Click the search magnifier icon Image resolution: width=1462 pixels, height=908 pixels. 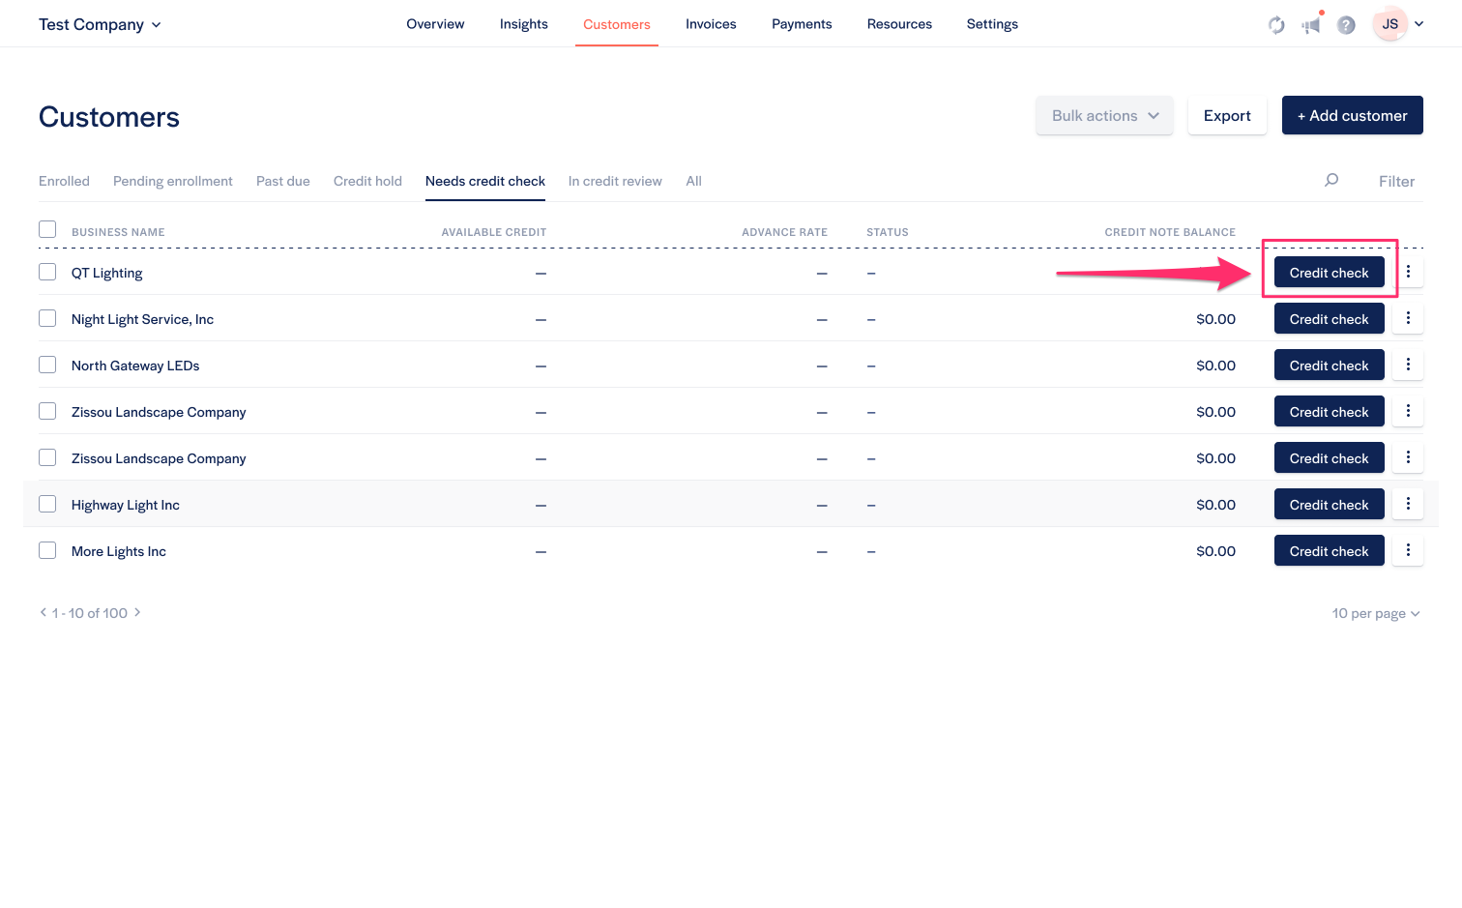pos(1331,180)
